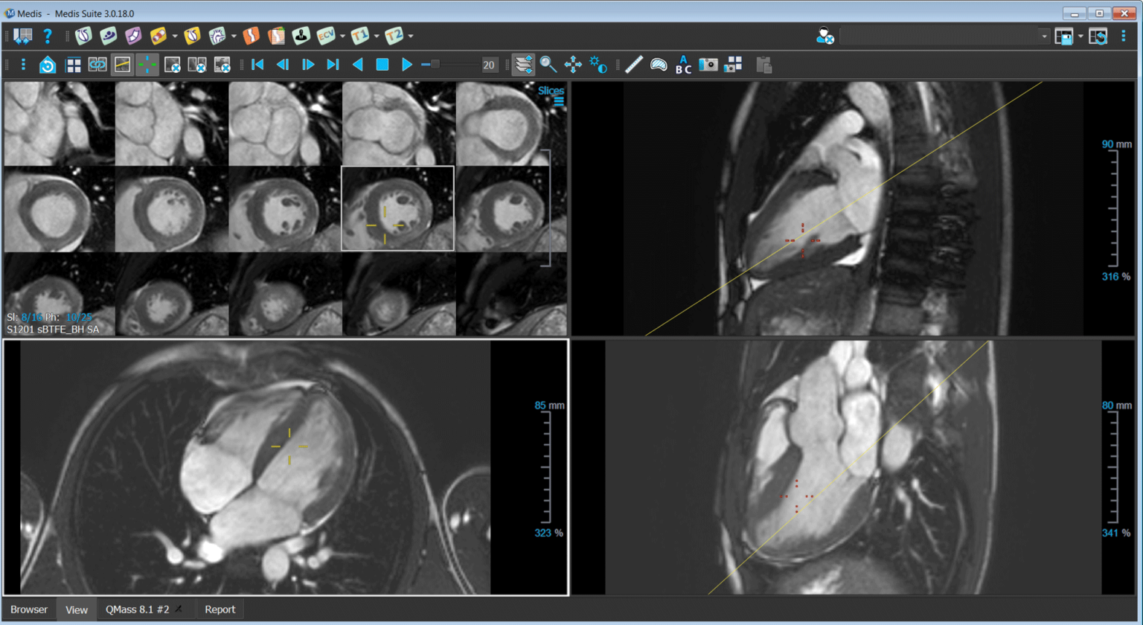This screenshot has width=1143, height=625.
Task: Select the zoom magnifier tool
Action: (x=548, y=65)
